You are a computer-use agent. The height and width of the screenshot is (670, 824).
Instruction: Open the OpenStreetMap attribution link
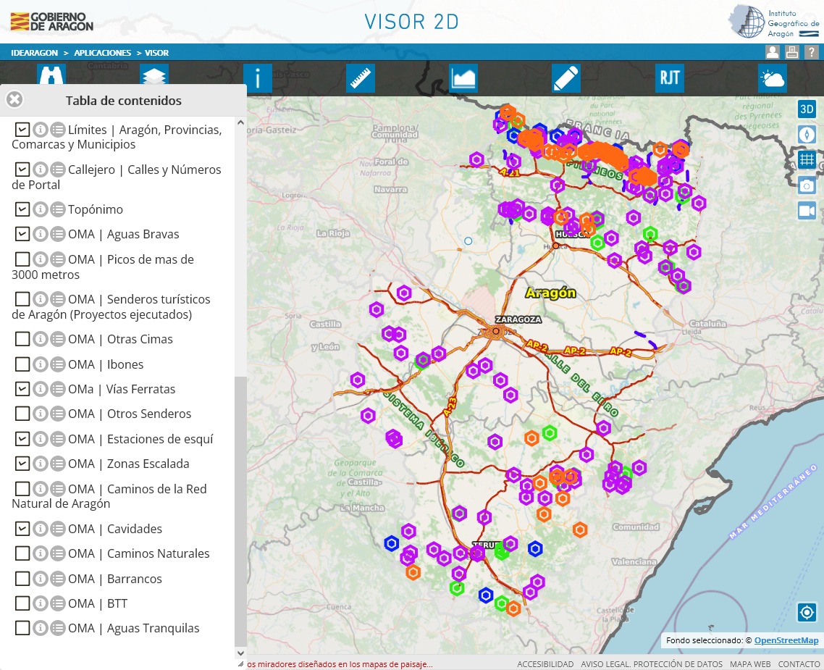(786, 640)
